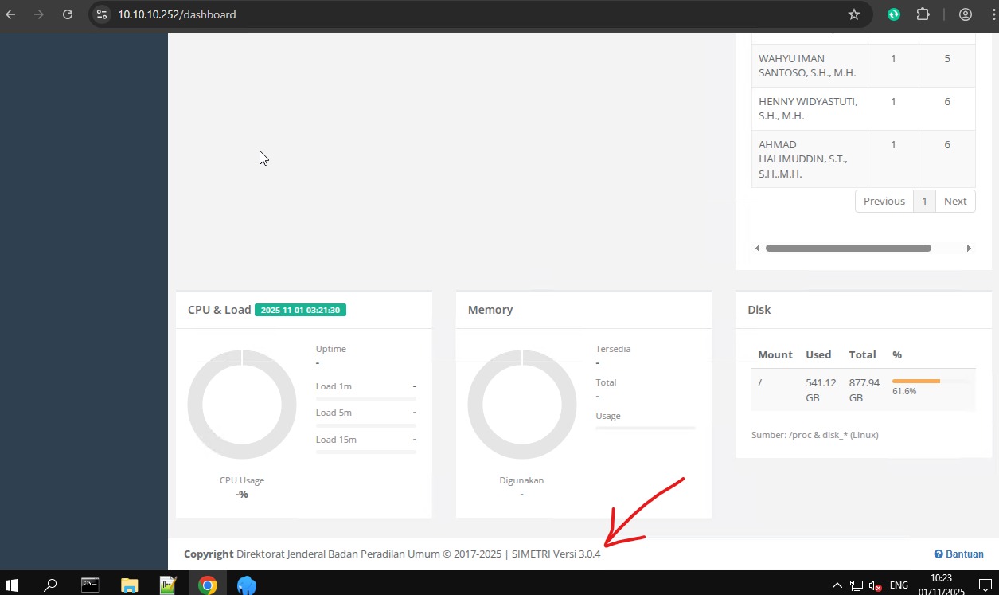
Task: Show hidden system tray icons
Action: coord(837,585)
